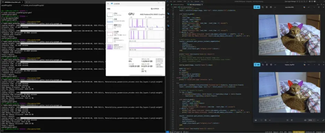Close the text-only-prompt.py editor tab
The height and width of the screenshot is (133, 325).
202,4
